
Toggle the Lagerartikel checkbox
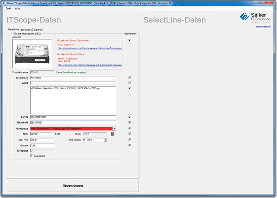click(x=32, y=156)
